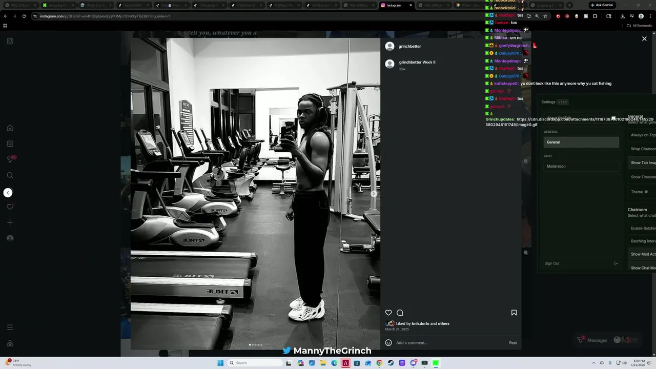Open Notifications heart in the sidebar

[x=10, y=207]
